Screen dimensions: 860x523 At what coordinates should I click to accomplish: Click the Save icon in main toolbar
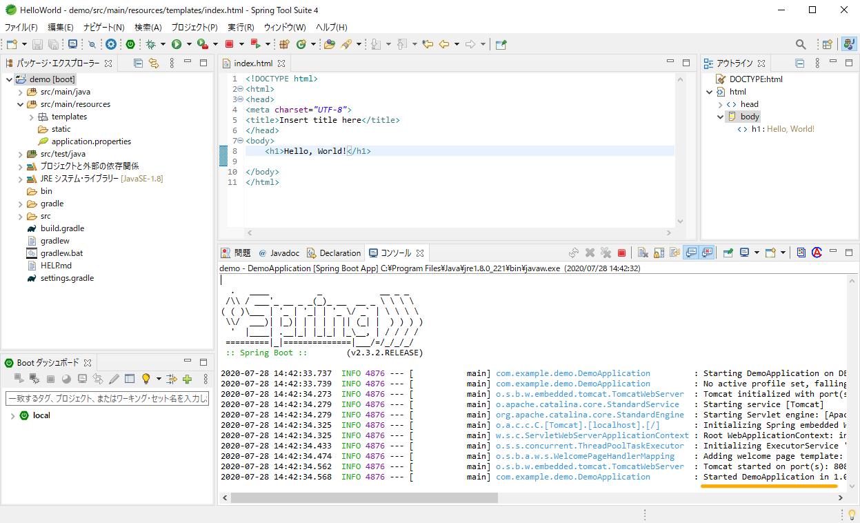[37, 44]
